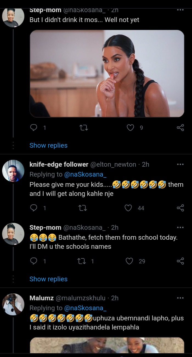
Task: Reply to 'Bathathe, fetch them' tweet
Action: tap(33, 261)
